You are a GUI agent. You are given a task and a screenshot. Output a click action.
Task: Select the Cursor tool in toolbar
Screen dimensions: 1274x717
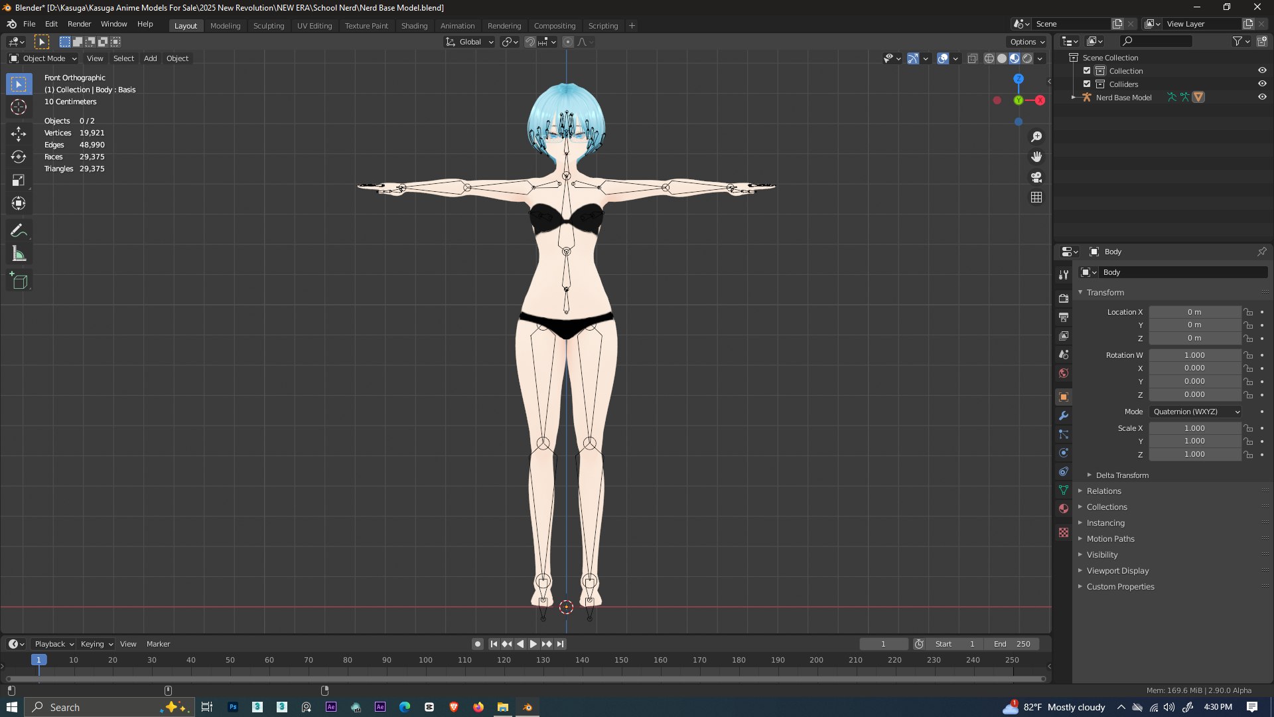pyautogui.click(x=19, y=108)
